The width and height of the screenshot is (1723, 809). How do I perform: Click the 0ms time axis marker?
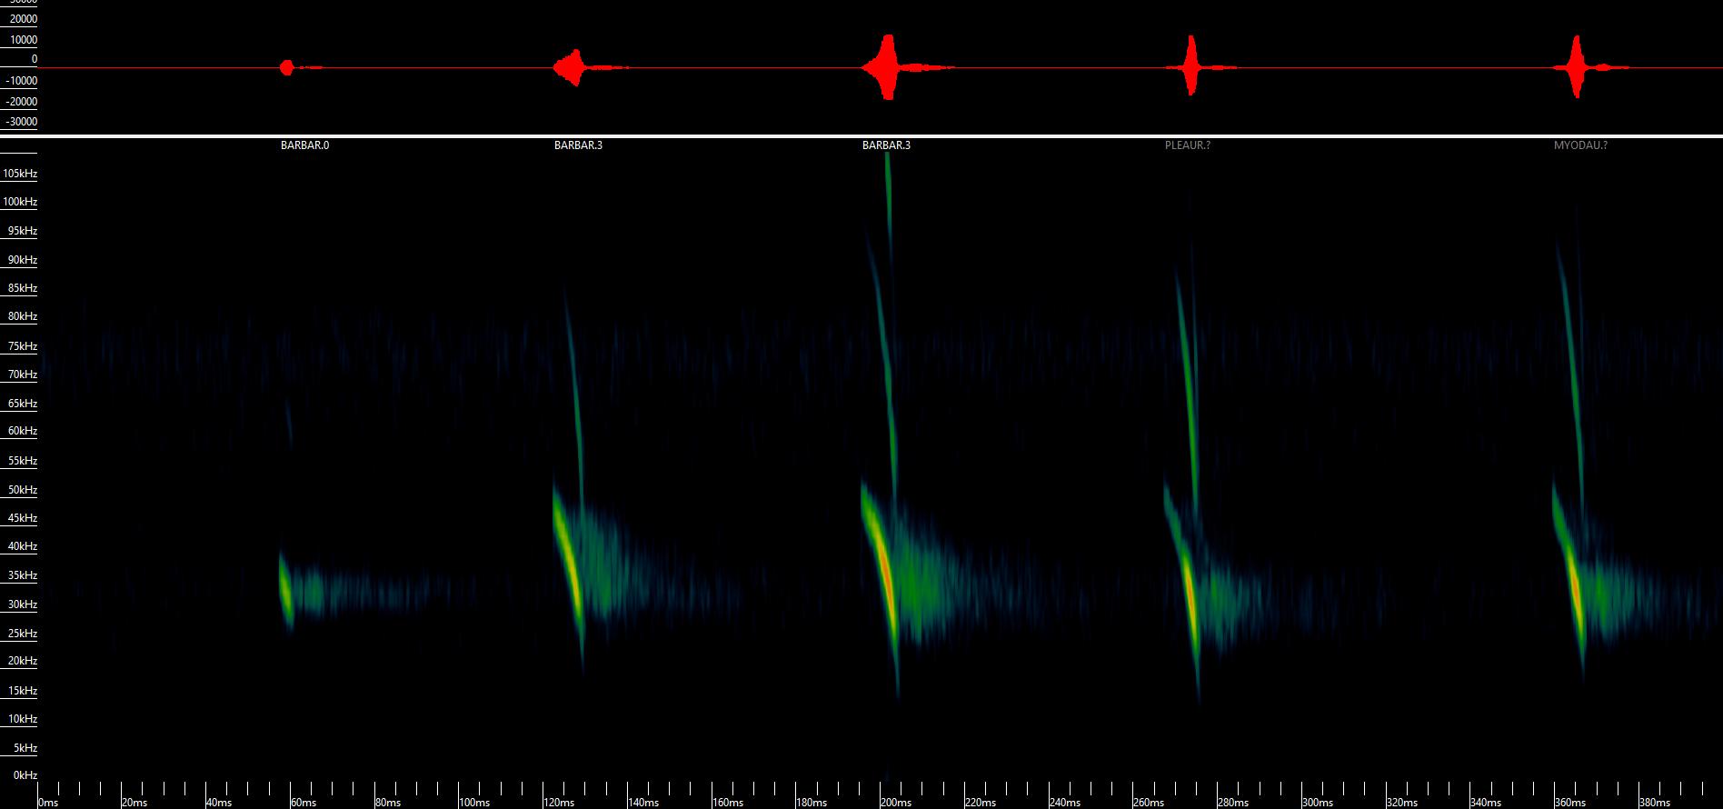48,803
